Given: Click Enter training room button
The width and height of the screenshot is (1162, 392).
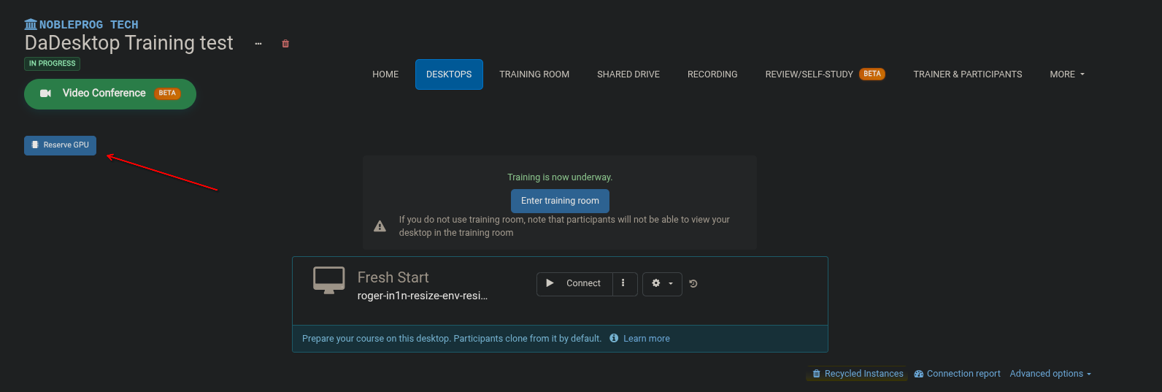Looking at the screenshot, I should click(560, 201).
